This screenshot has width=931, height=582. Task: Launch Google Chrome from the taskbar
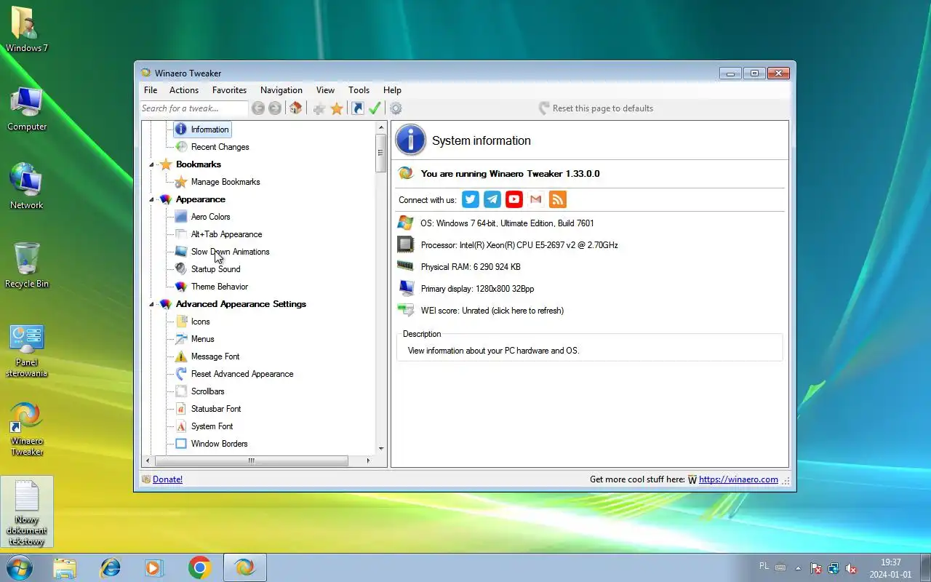pyautogui.click(x=200, y=567)
